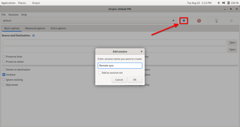
Task: Click the play execute icon
Action: 232,21
